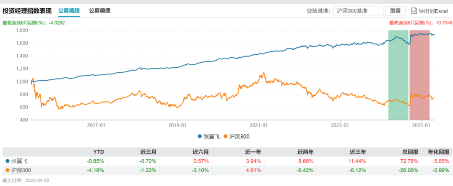The image size is (453, 186).
Task: Open the 沪深300基准 benchmark dropdown
Action: point(359,11)
